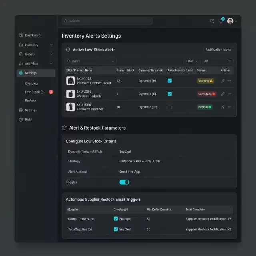
Task: Sort by the Dynamic Threshold column header
Action: pos(151,70)
